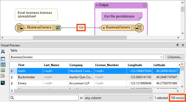The height and width of the screenshot is (102, 186).
Task: Open the 'any column' search dropdown
Action: 118,98
